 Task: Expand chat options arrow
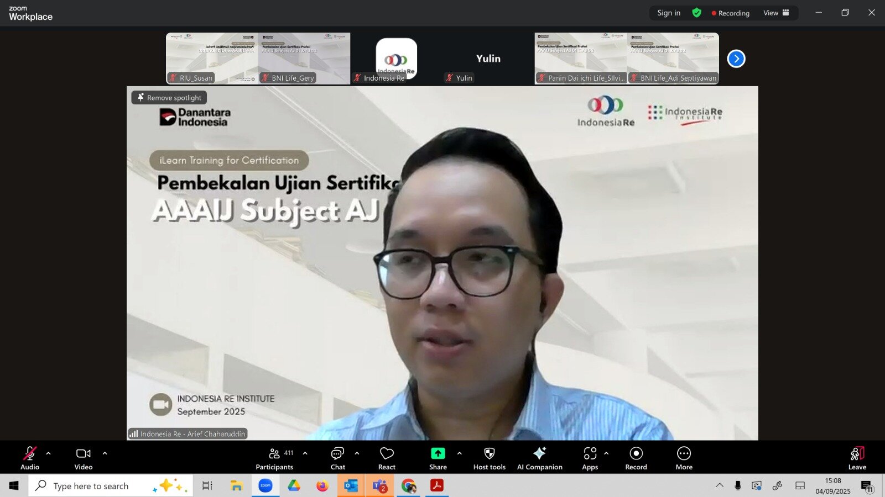pyautogui.click(x=357, y=453)
